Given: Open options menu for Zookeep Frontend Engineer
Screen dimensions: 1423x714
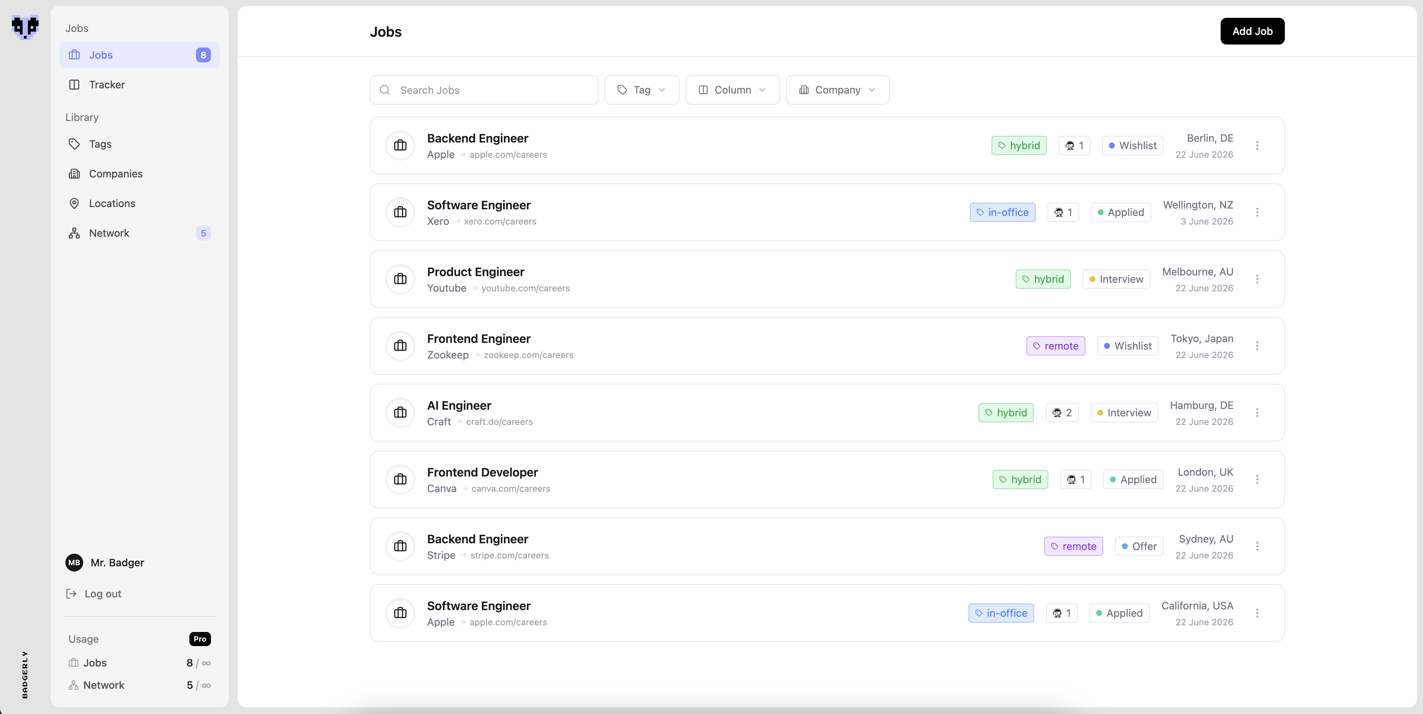Looking at the screenshot, I should [x=1257, y=346].
